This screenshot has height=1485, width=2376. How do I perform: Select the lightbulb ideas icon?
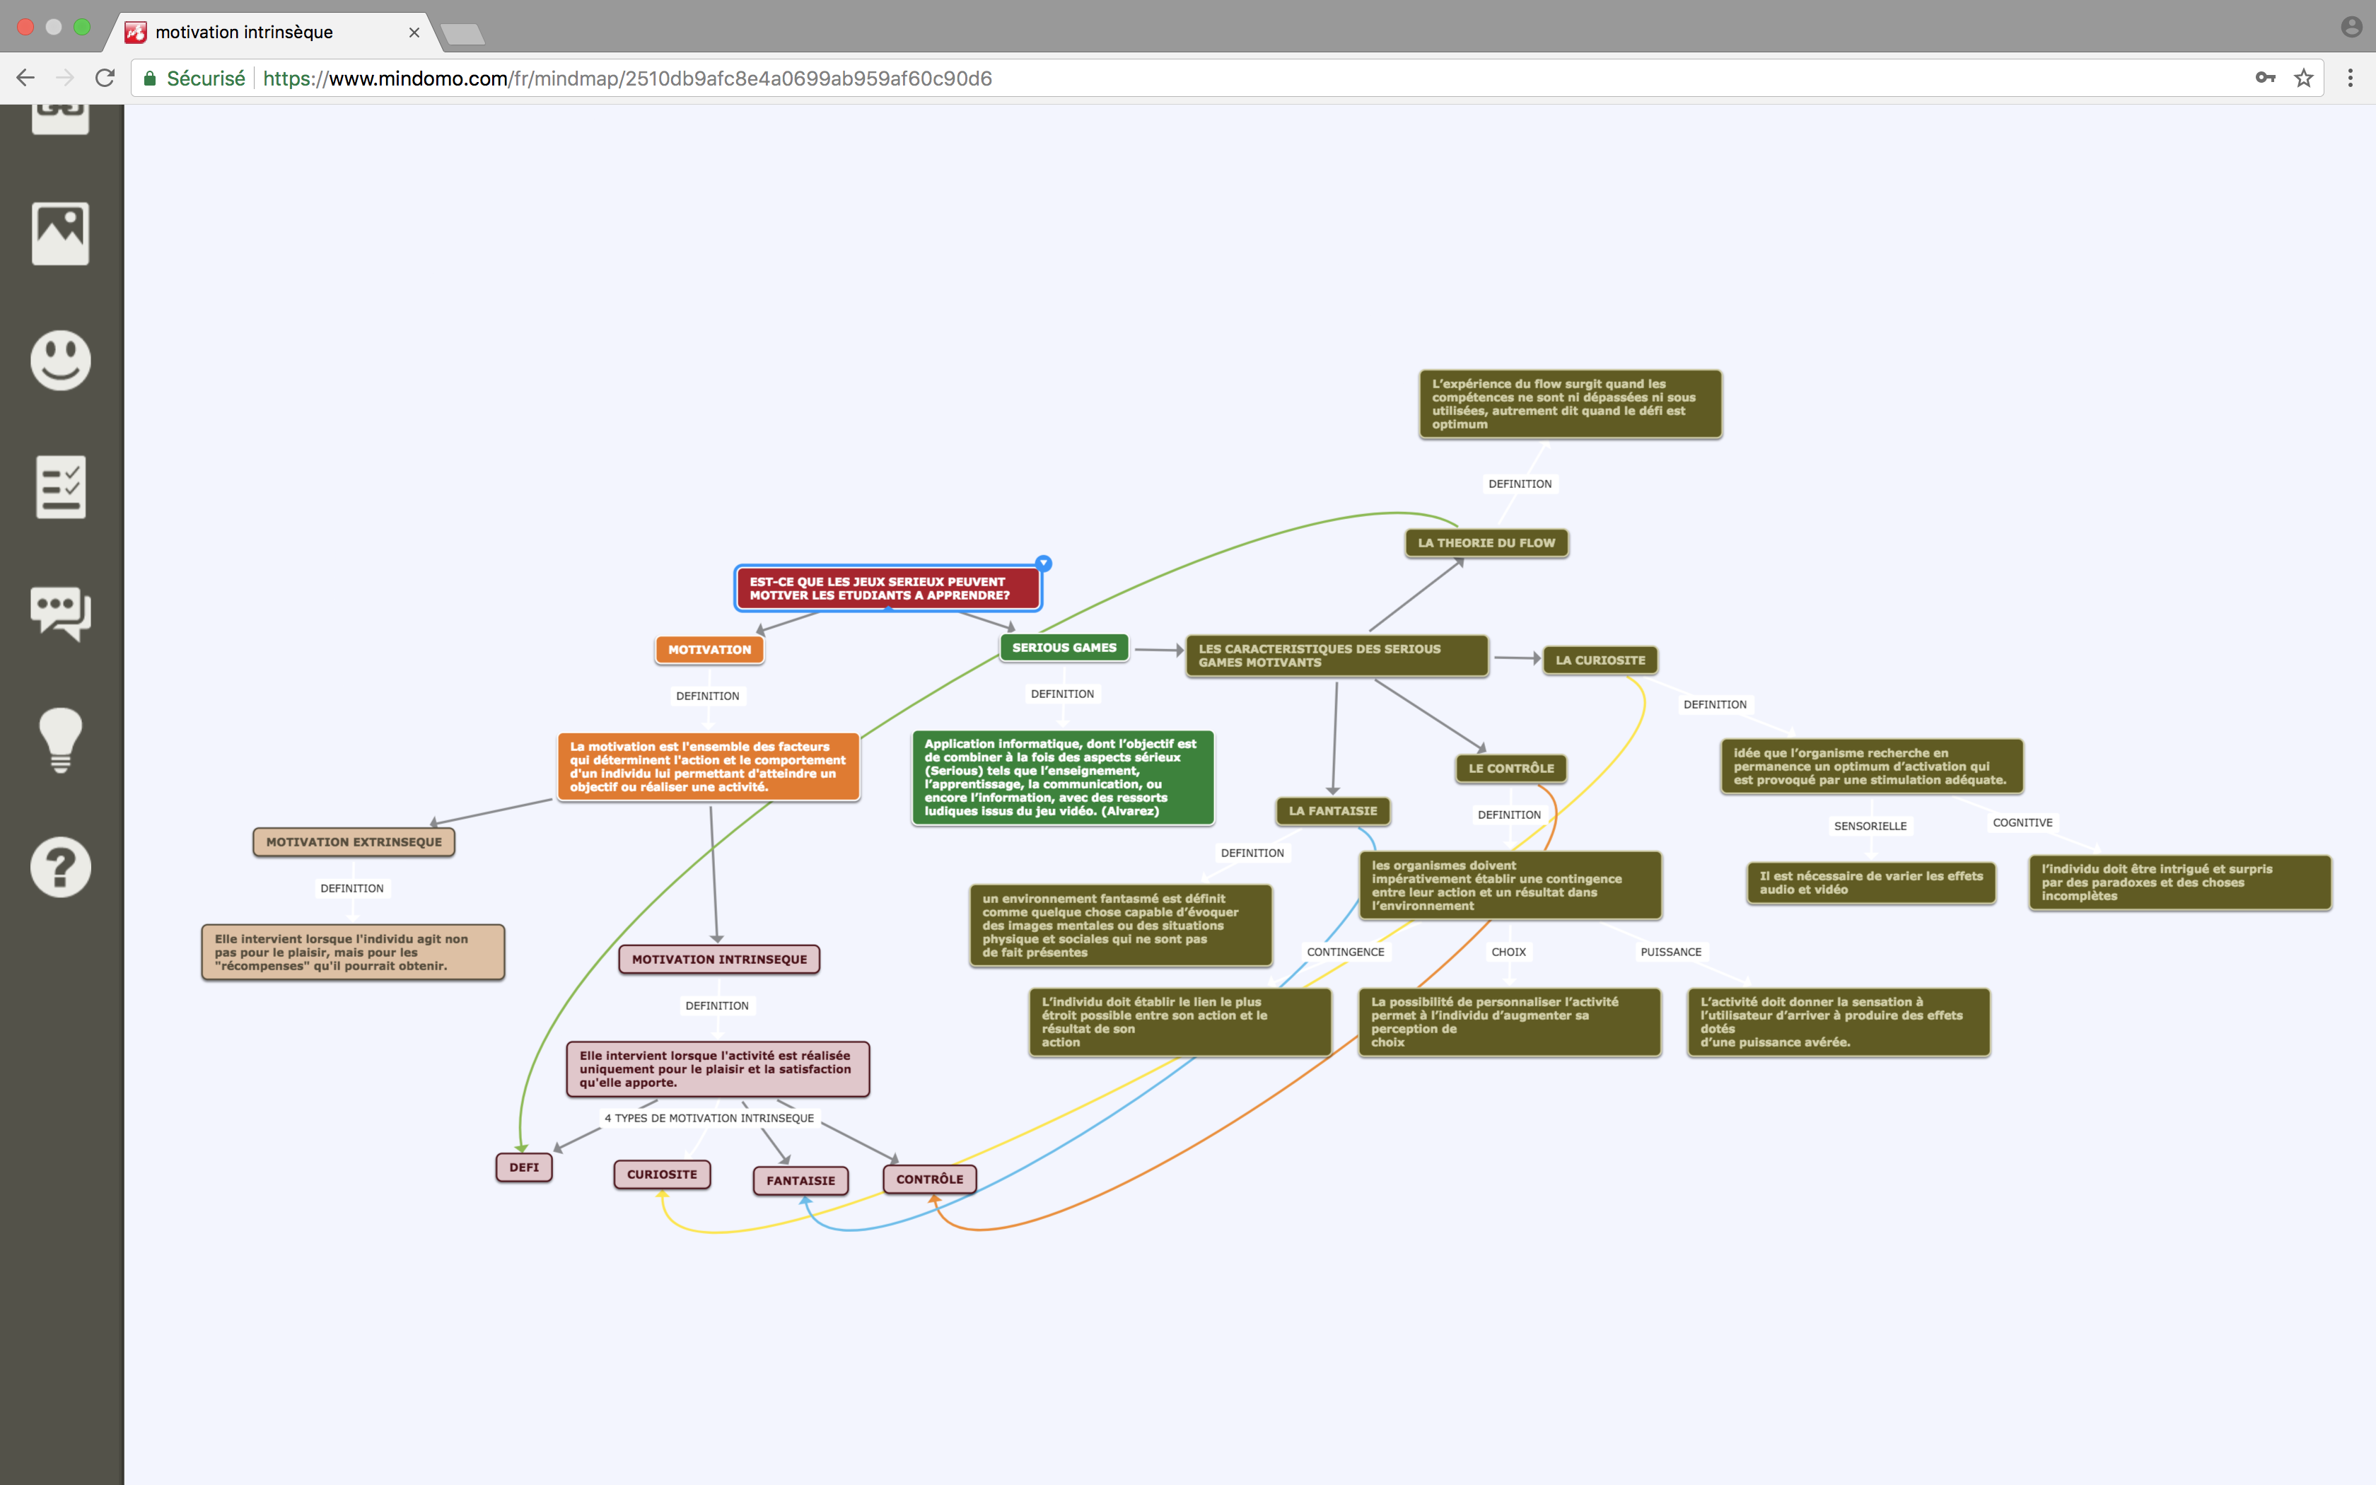(61, 740)
